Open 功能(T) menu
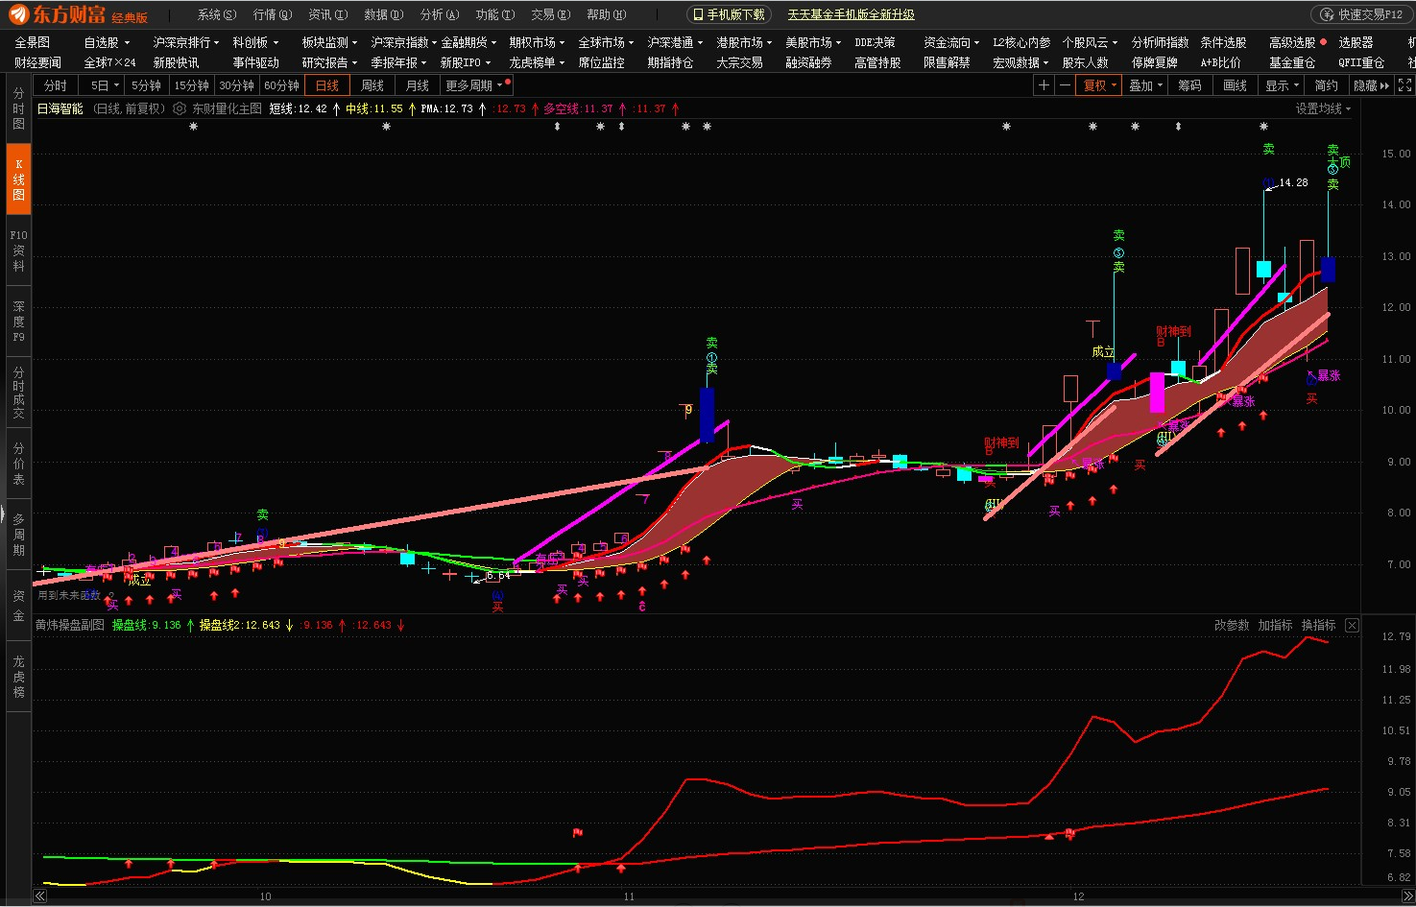This screenshot has width=1416, height=907. [494, 14]
